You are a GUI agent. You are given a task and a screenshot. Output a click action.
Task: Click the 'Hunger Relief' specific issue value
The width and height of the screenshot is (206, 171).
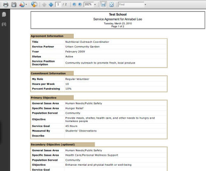click(74, 108)
